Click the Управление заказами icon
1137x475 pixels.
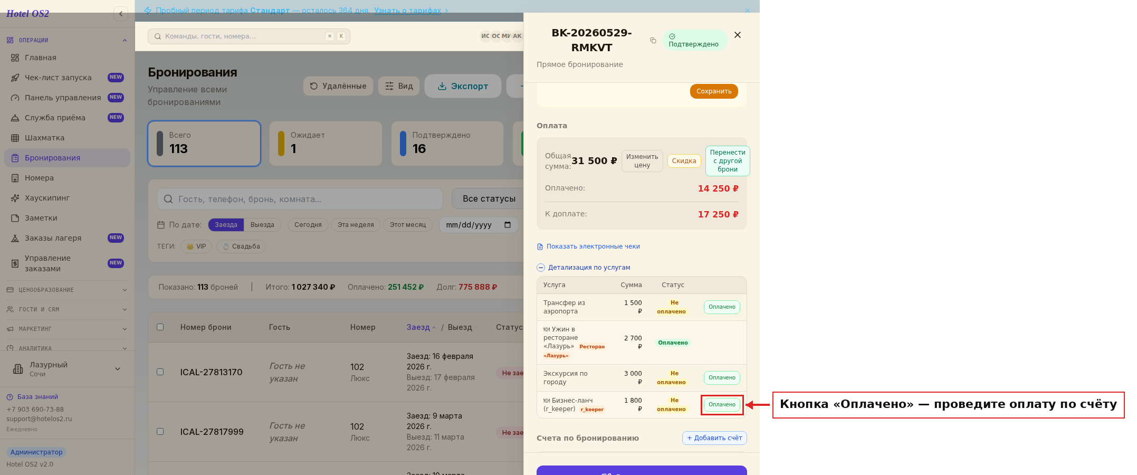(x=15, y=263)
